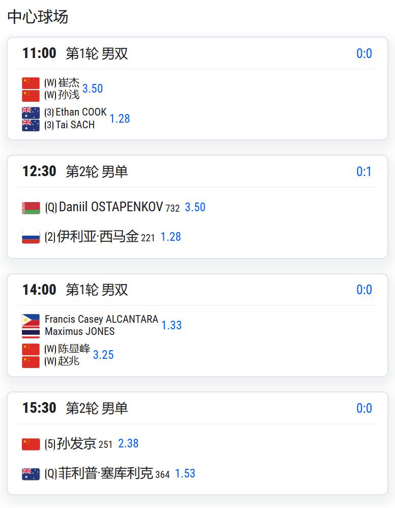Open player 伊利亚·西马金
The image size is (395, 508).
click(98, 237)
